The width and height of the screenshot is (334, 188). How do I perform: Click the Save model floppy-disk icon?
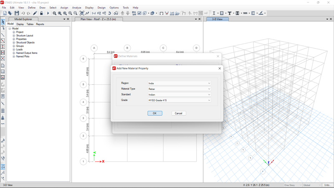(17, 13)
